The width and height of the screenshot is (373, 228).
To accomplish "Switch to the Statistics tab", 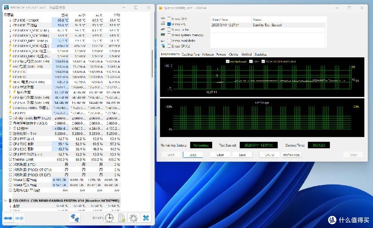I will click(260, 54).
